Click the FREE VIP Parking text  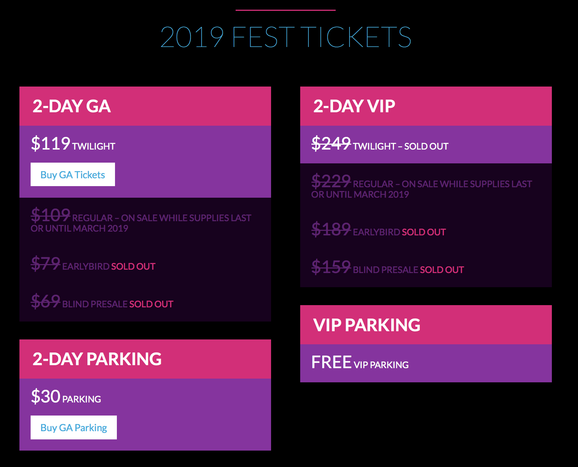pyautogui.click(x=360, y=362)
